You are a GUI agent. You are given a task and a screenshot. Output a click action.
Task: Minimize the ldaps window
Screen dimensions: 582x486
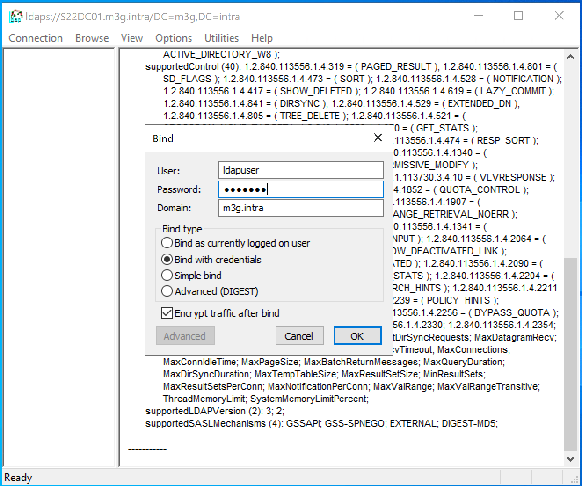478,16
